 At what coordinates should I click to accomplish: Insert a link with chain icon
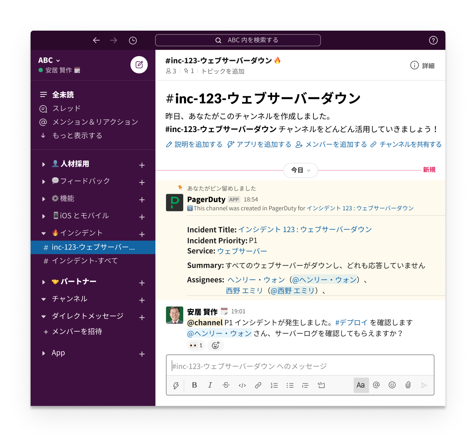(x=258, y=385)
